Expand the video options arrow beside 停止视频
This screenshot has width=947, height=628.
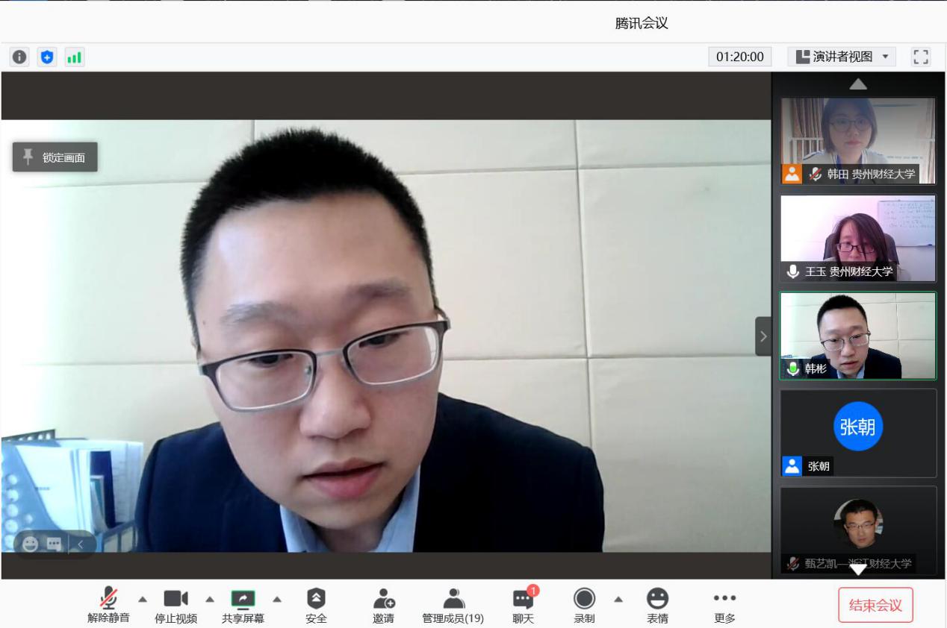(x=210, y=599)
